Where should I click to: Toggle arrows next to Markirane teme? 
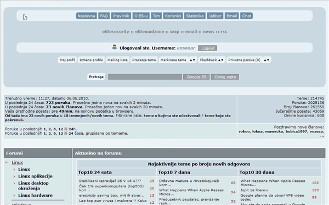click(192, 60)
